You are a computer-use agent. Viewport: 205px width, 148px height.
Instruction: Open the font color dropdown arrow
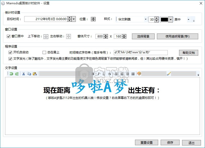pyautogui.click(x=170, y=19)
